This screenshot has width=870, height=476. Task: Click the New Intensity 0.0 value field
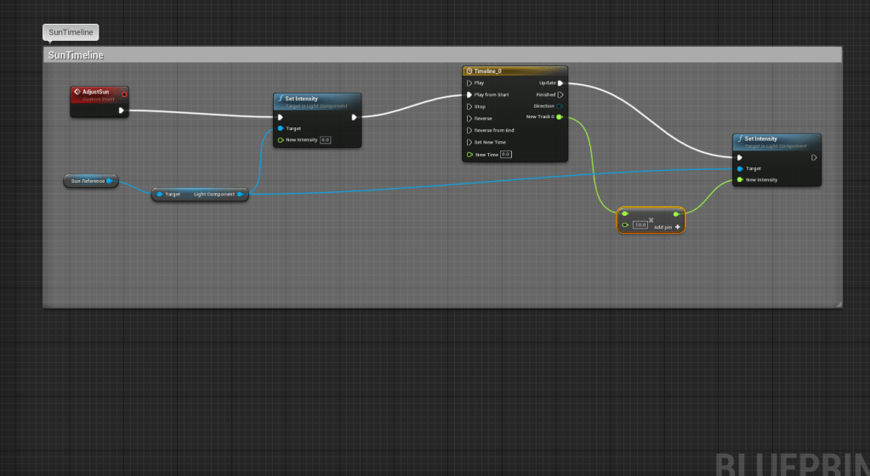tap(325, 139)
